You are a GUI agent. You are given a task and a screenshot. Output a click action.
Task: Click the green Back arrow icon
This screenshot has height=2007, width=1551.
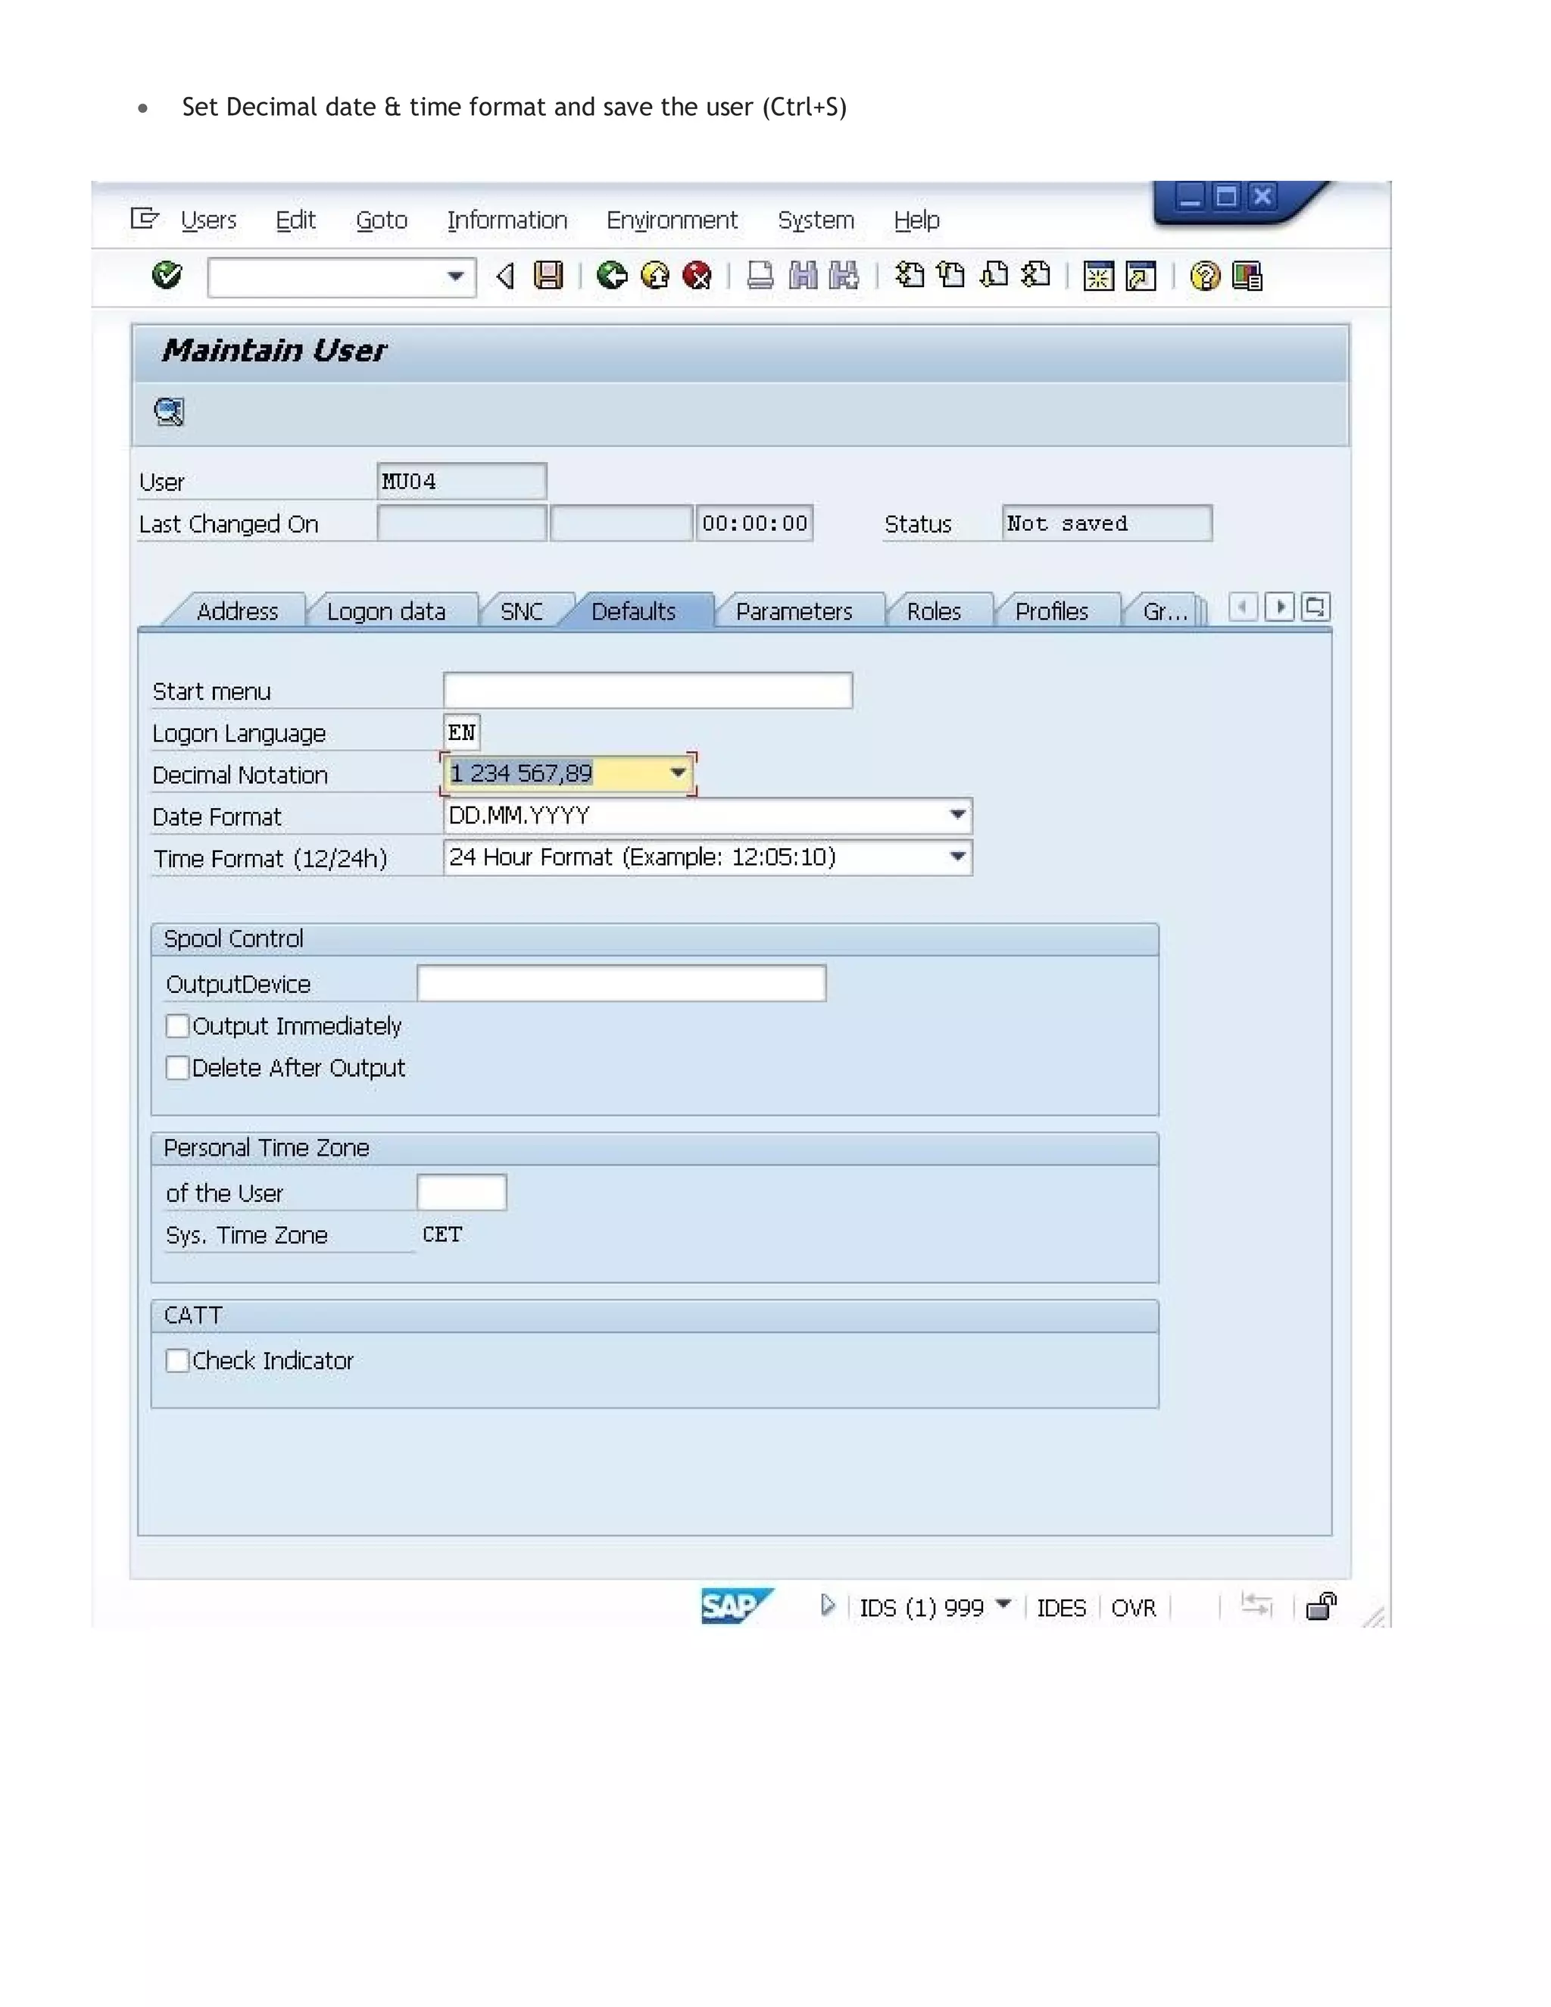point(612,275)
